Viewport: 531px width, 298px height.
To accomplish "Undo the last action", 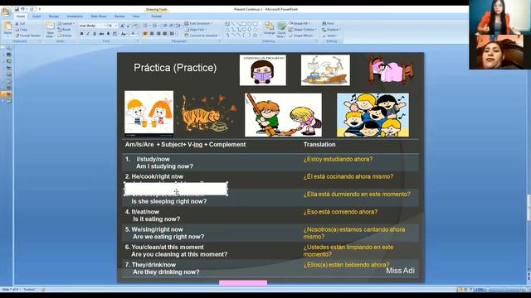I will (22, 9).
